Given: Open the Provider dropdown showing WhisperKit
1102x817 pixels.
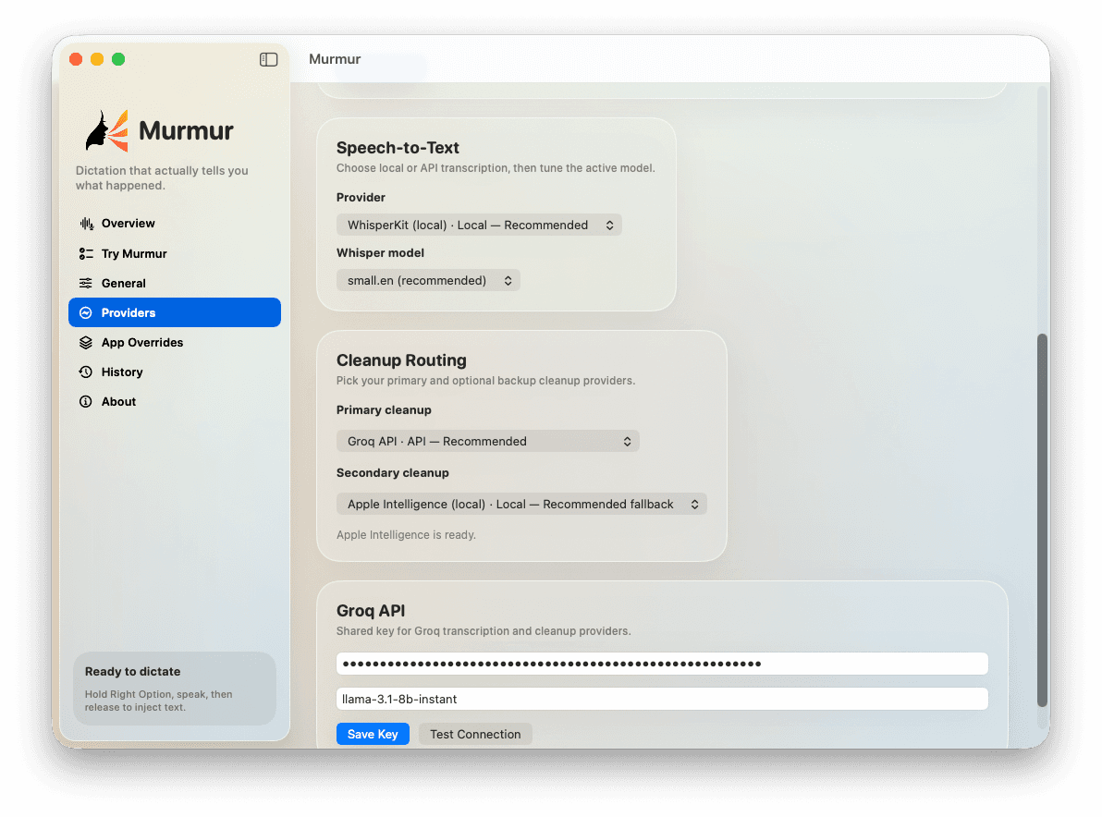Looking at the screenshot, I should [478, 225].
